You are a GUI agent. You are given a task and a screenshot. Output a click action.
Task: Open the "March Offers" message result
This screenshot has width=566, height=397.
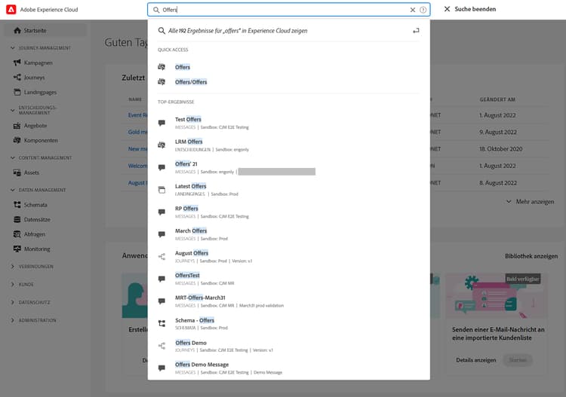tap(191, 231)
